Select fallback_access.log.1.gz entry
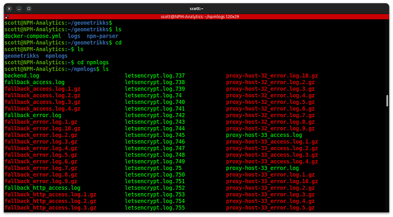 pyautogui.click(x=42, y=89)
